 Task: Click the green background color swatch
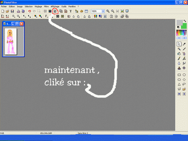(x=184, y=26)
